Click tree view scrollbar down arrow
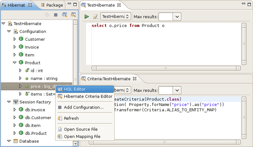The image size is (253, 147). tap(75, 143)
